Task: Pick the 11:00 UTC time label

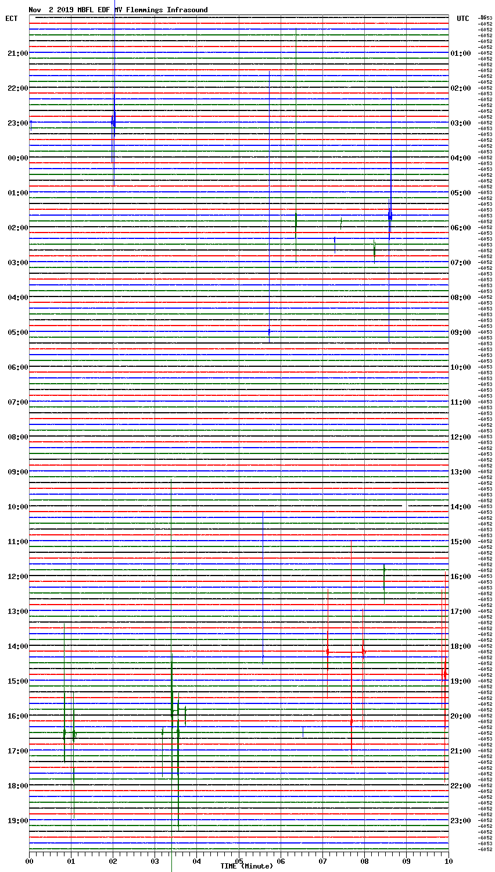Action: coord(461,402)
